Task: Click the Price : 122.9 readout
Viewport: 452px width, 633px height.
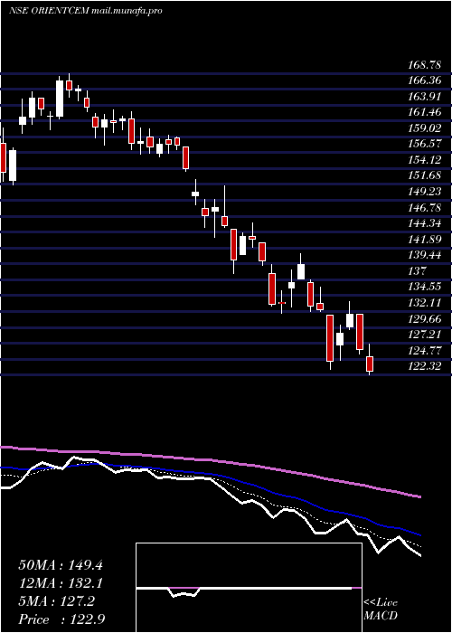Action: 61,619
